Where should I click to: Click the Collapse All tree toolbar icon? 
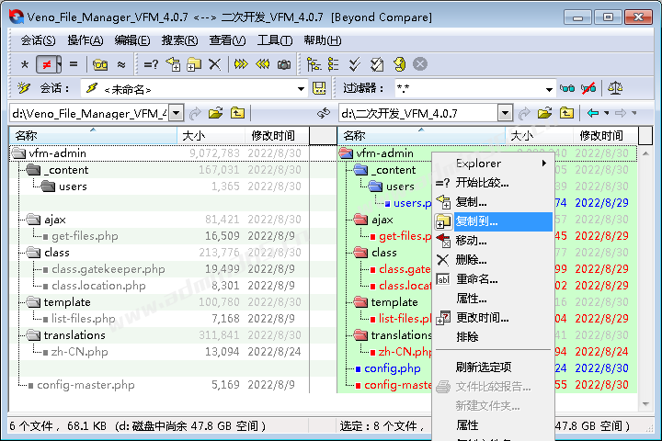[x=333, y=64]
